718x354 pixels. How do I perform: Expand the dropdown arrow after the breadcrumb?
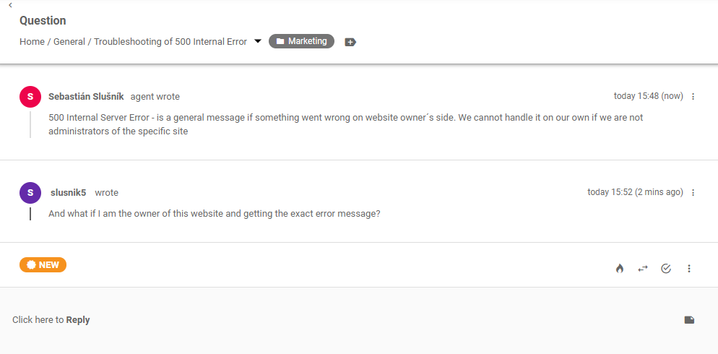258,41
